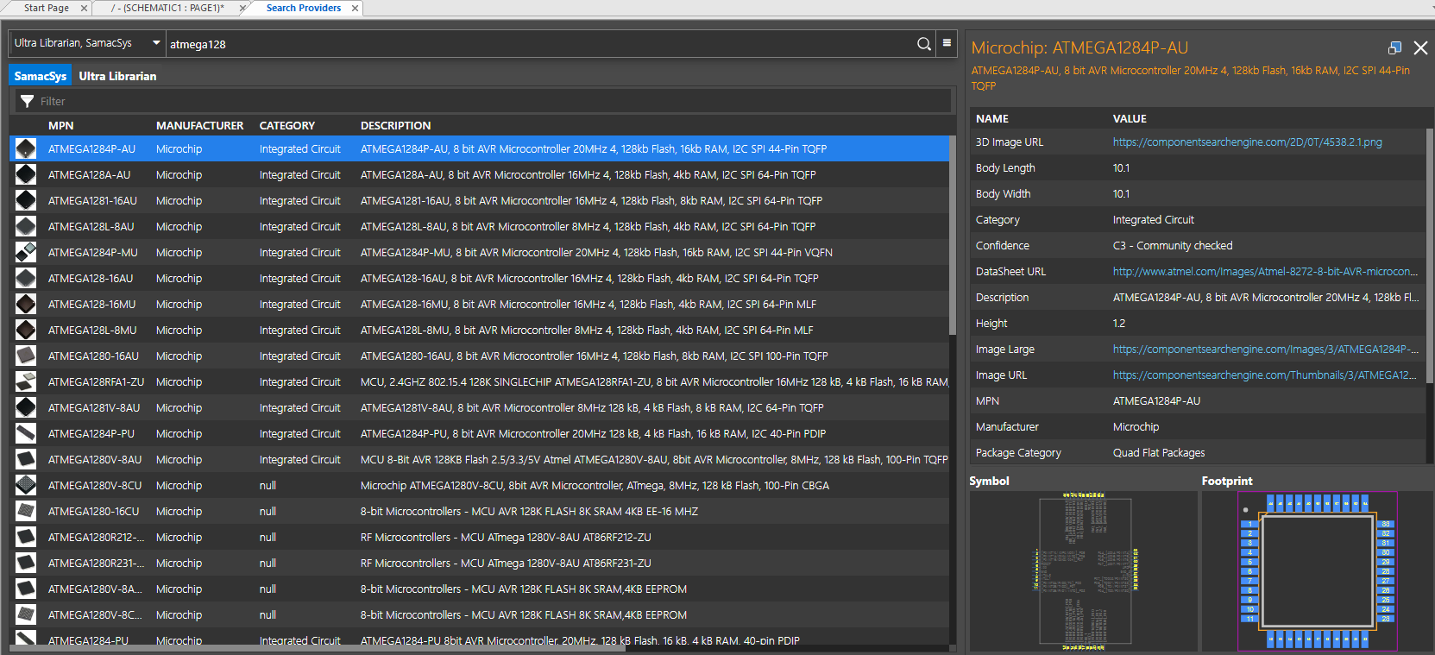This screenshot has width=1435, height=655.
Task: Close the Start Page tab
Action: (84, 9)
